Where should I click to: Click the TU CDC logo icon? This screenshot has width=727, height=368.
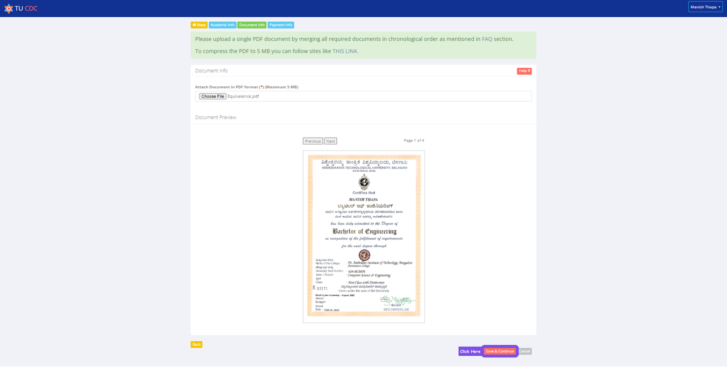pyautogui.click(x=9, y=9)
